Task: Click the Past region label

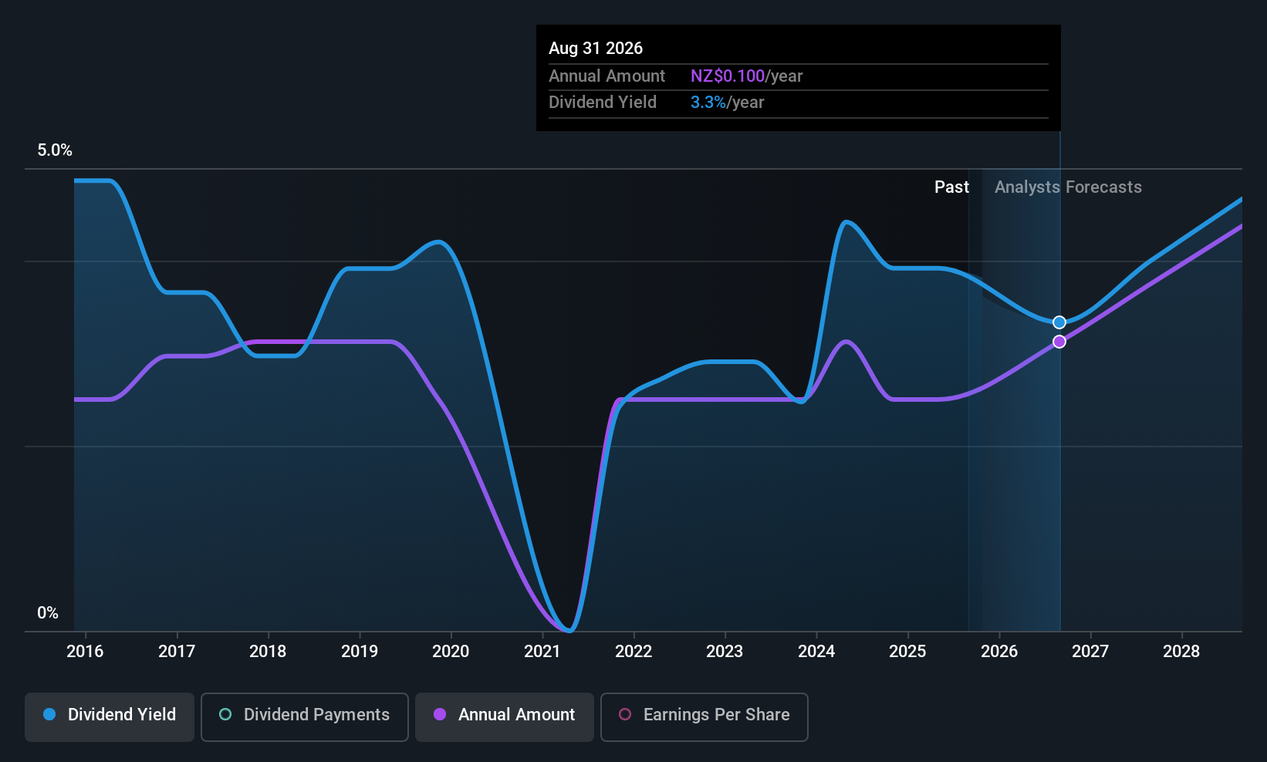Action: [x=951, y=187]
